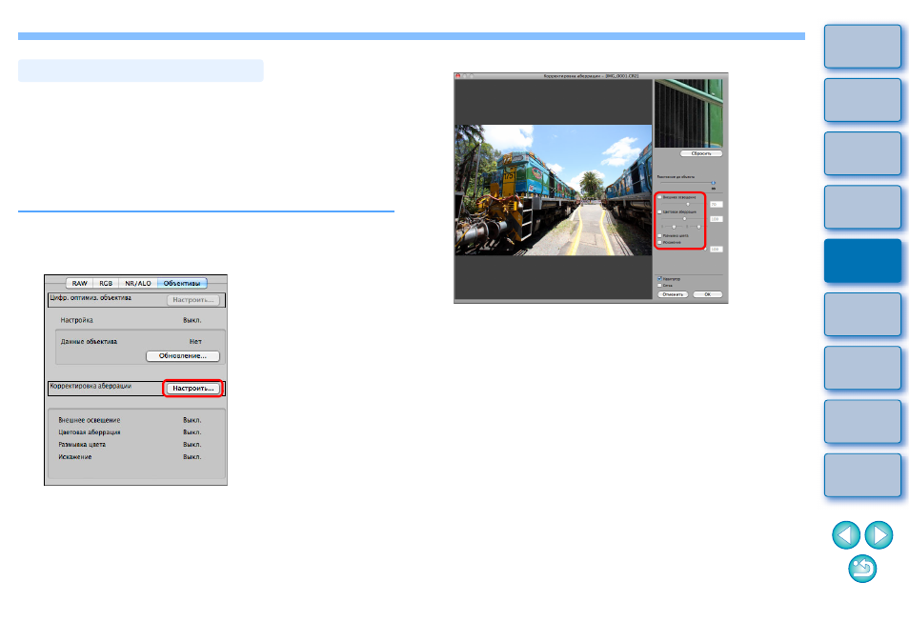Screen dimensions: 909x642
Task: Click the peripheral illumination value field
Action: [x=716, y=205]
